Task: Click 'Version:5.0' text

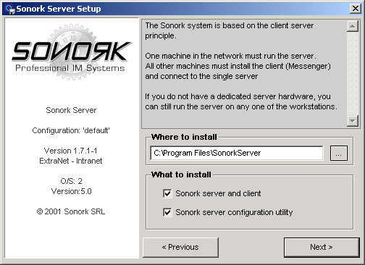Action: (72, 191)
